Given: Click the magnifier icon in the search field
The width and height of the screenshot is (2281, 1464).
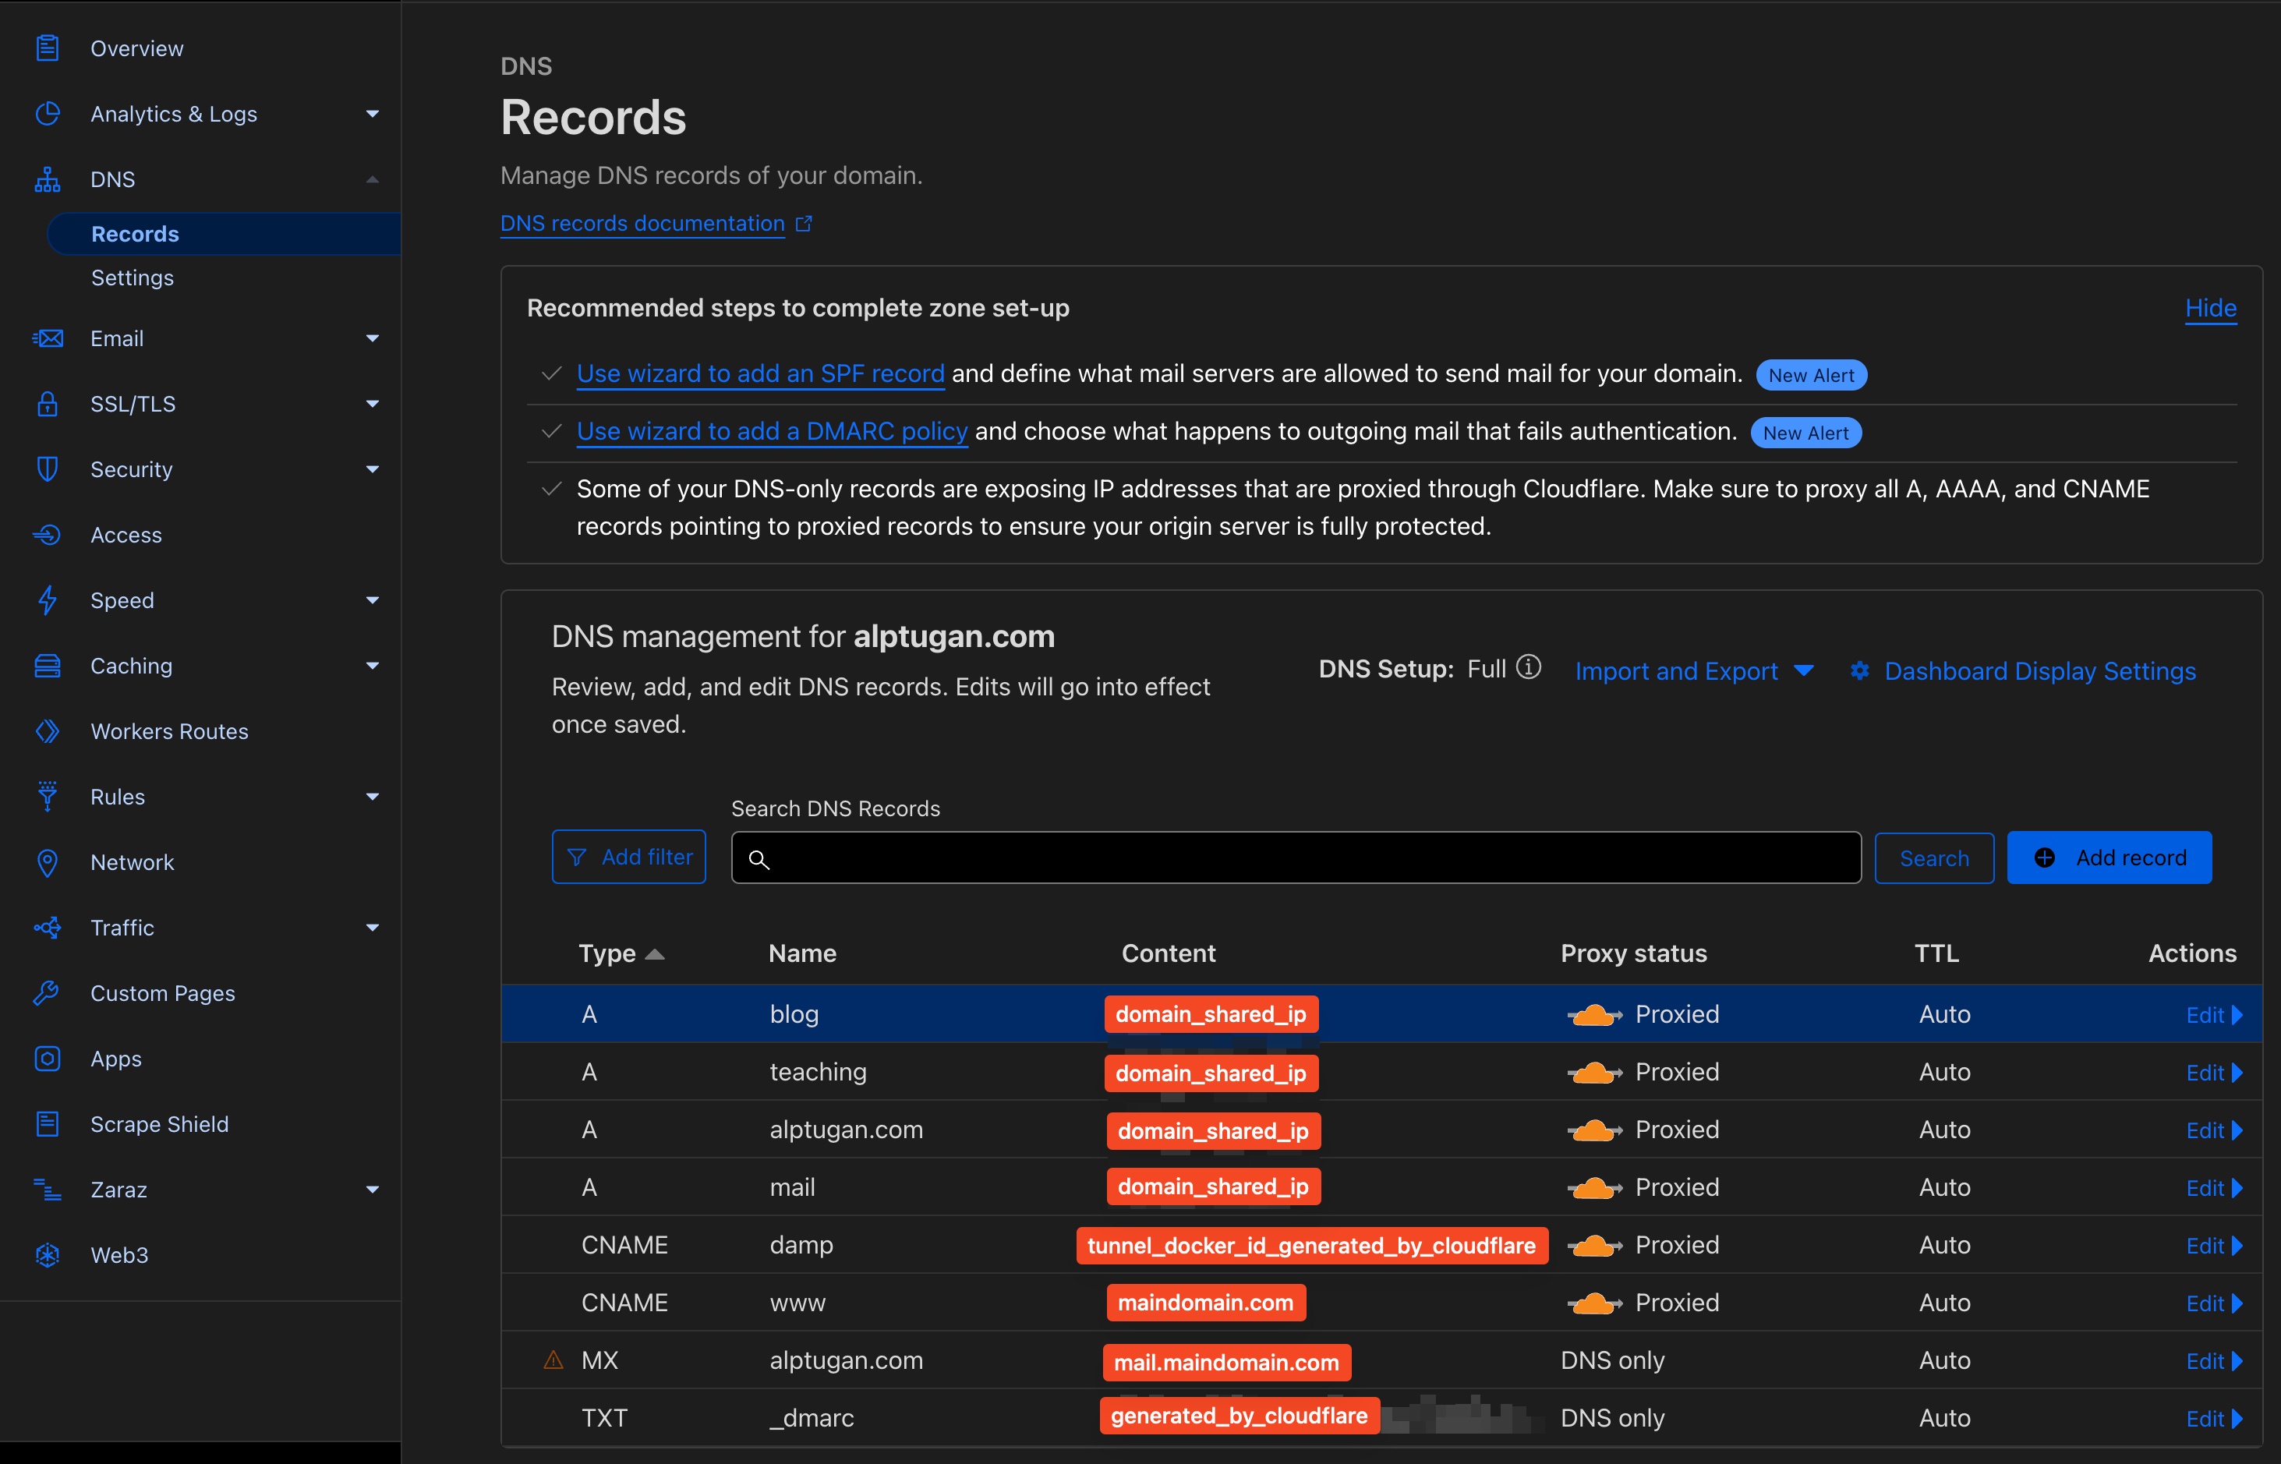Looking at the screenshot, I should [759, 859].
